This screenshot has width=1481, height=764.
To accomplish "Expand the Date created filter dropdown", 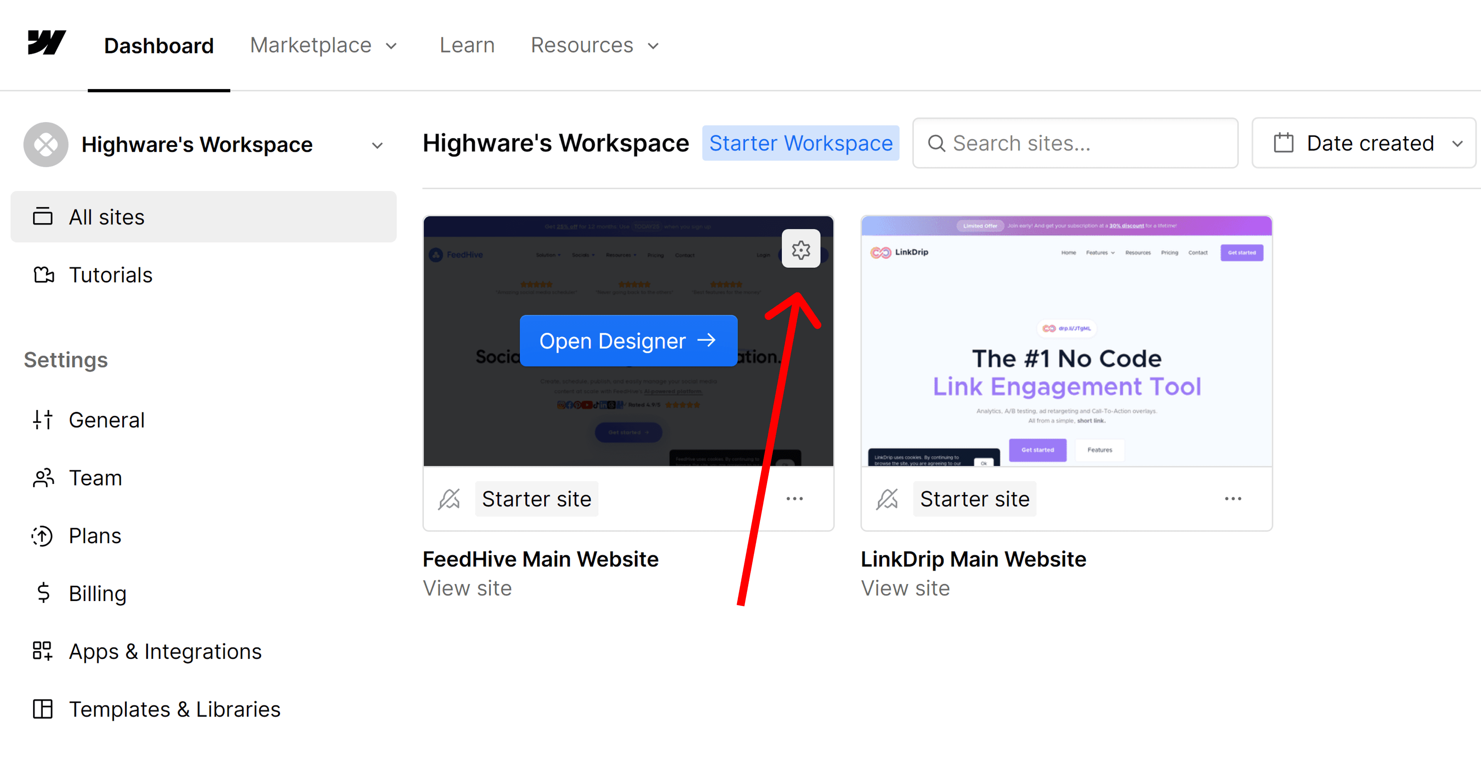I will coord(1364,143).
